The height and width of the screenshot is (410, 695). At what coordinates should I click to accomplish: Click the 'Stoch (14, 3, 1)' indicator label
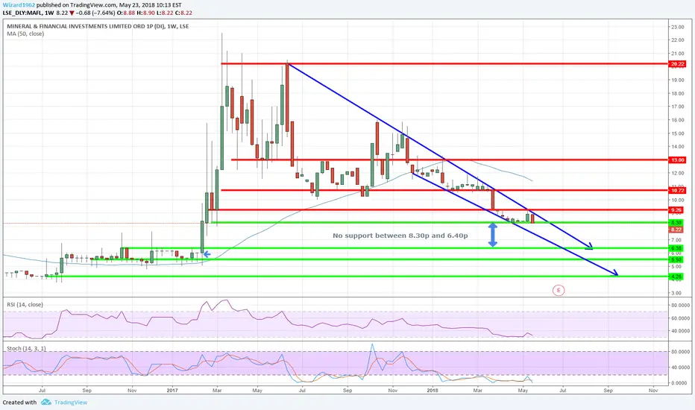[x=26, y=348]
